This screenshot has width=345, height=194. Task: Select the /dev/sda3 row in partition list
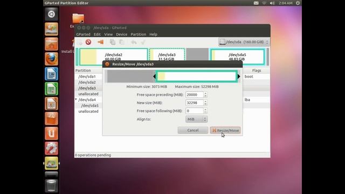click(87, 88)
